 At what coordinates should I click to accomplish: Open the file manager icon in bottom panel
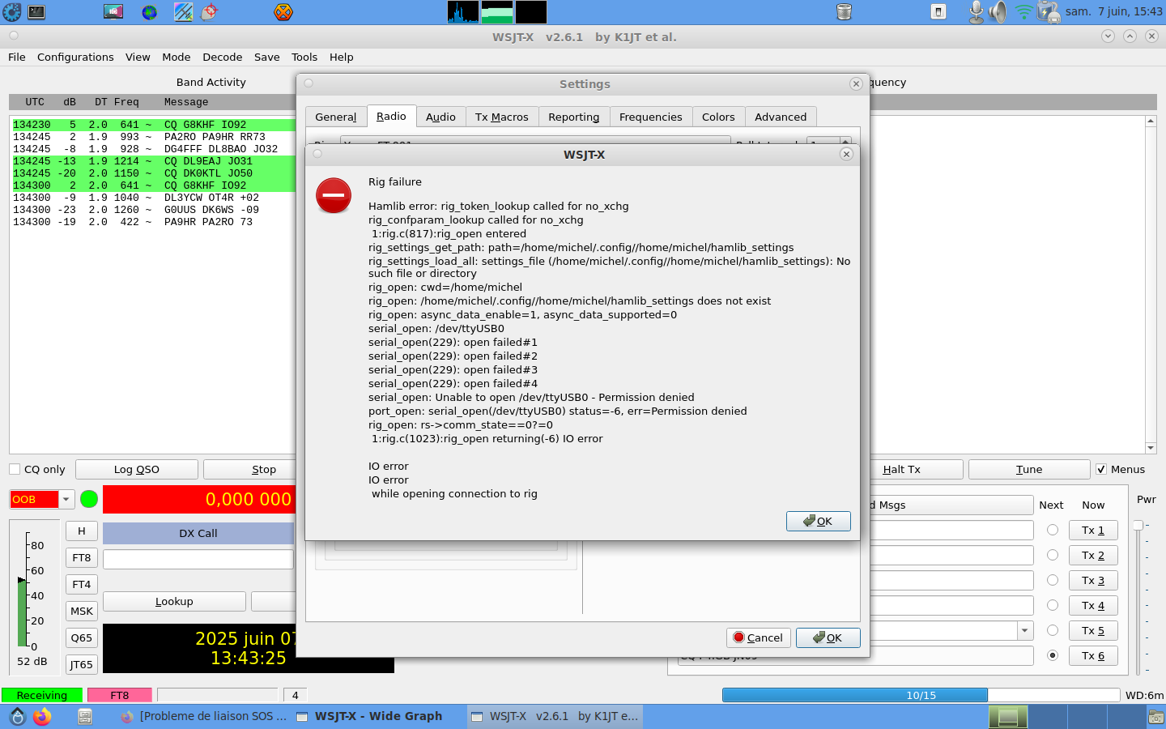(x=85, y=717)
